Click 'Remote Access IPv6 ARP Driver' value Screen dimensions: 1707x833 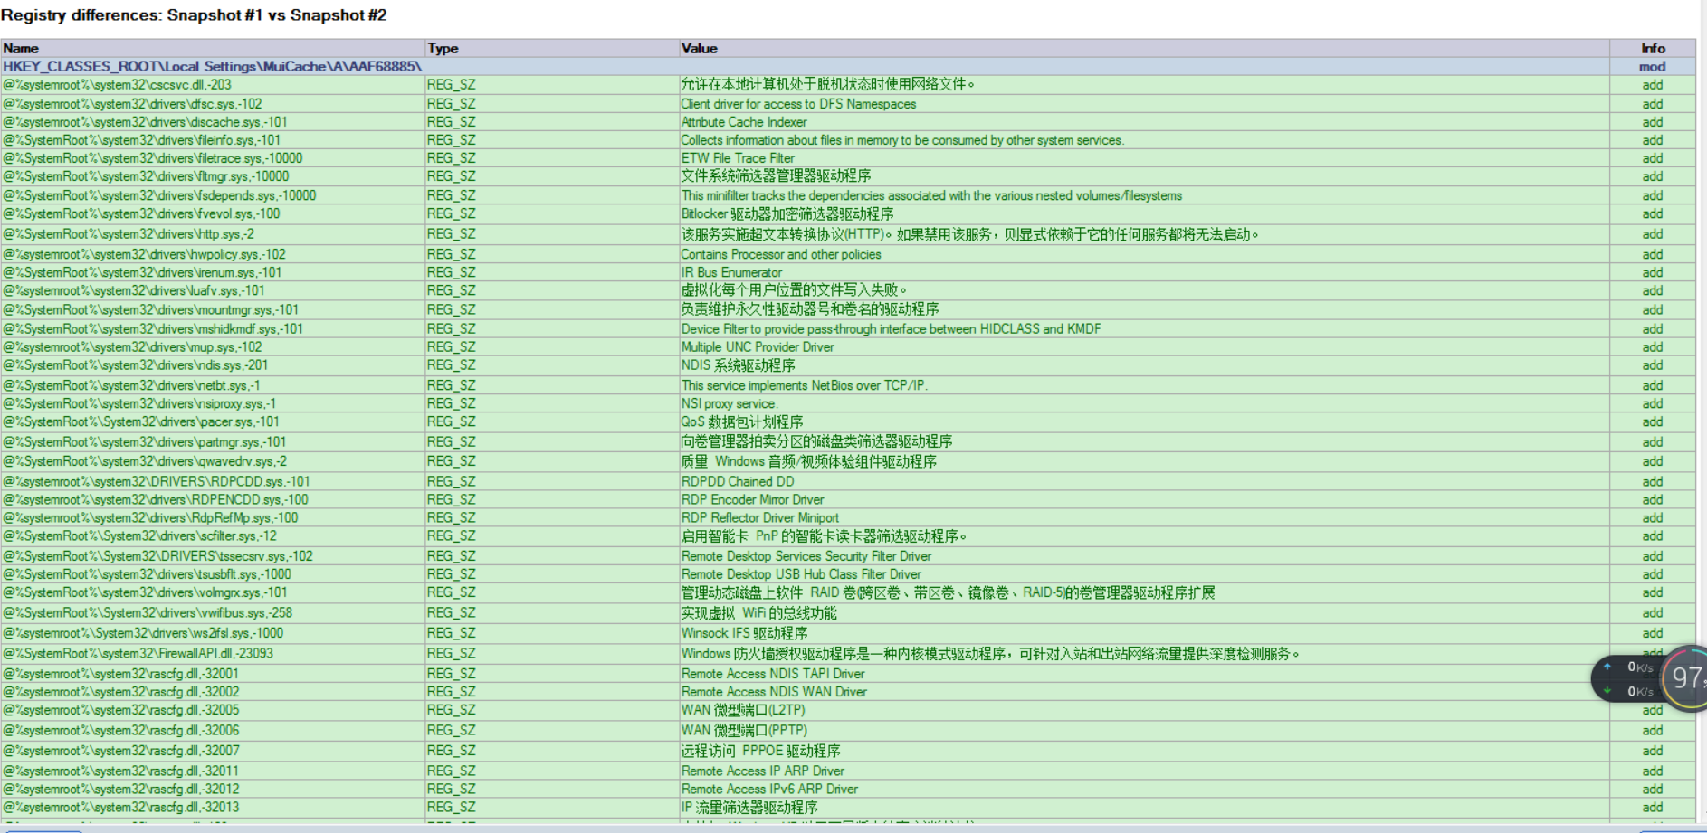pyautogui.click(x=770, y=790)
